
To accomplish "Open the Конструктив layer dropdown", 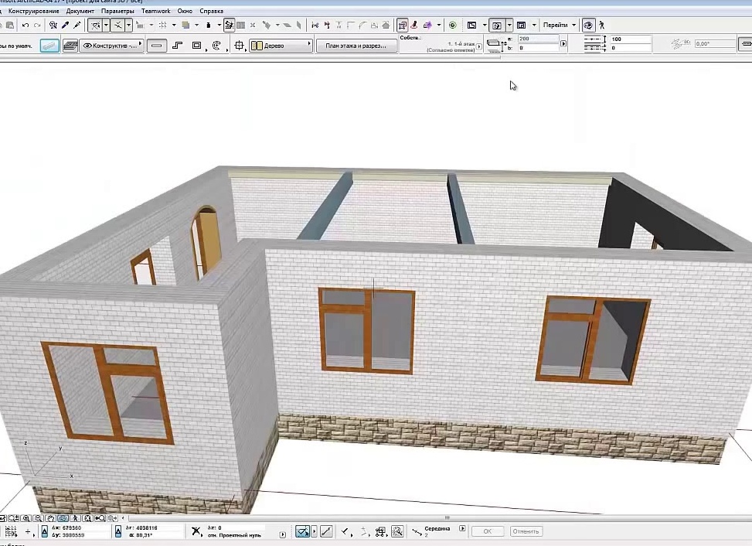I will pos(112,46).
